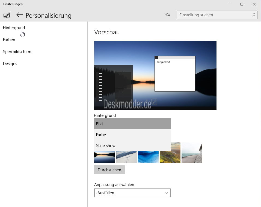The image size is (261, 207).
Task: Select 'Bild' in background dropdown
Action: tap(132, 124)
